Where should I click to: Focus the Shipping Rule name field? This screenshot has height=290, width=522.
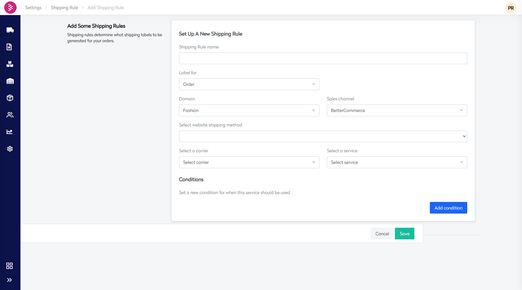[x=323, y=59]
